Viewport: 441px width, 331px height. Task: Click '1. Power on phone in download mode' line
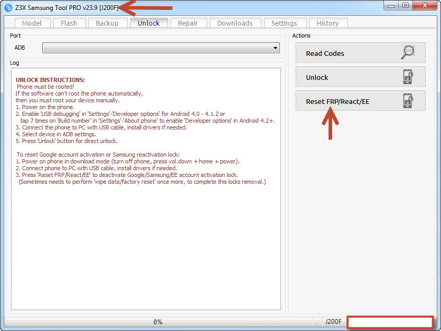128,161
